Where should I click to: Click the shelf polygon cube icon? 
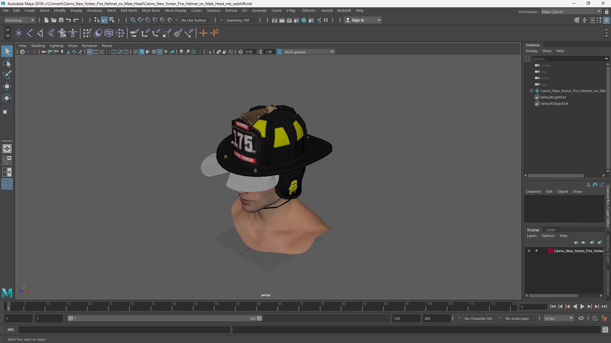(109, 33)
